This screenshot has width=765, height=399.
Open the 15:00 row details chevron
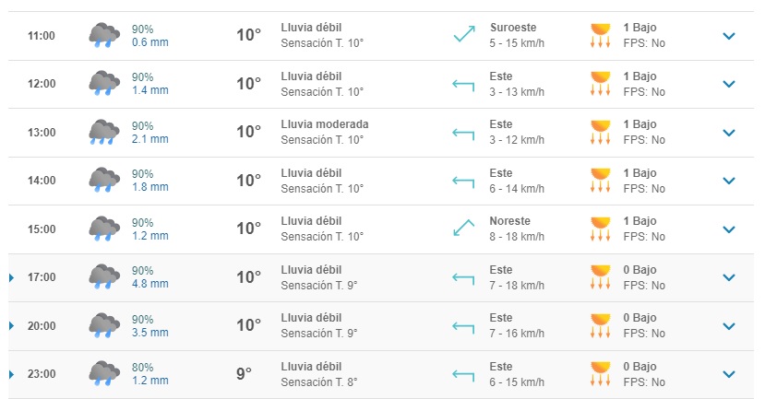tap(729, 229)
